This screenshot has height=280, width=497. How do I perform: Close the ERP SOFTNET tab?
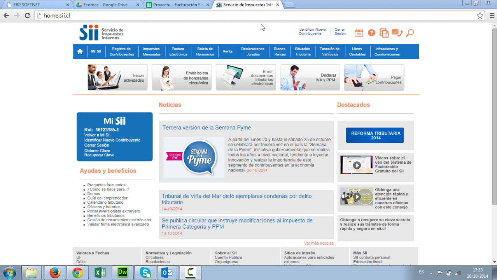(68, 5)
